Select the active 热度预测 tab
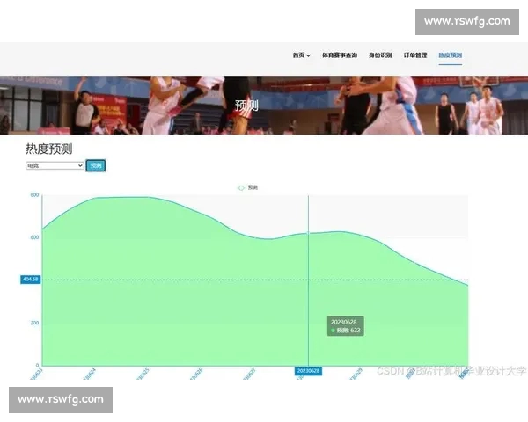The image size is (528, 422). (450, 55)
